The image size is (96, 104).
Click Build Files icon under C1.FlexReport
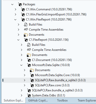pyautogui.click(x=29, y=45)
